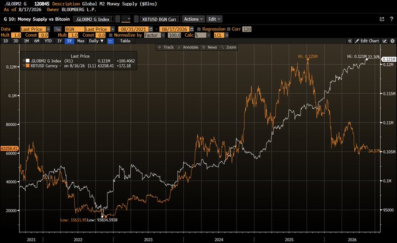Click the 0.121M right axis price label
Viewport: 397px width, 243px height.
(389, 59)
